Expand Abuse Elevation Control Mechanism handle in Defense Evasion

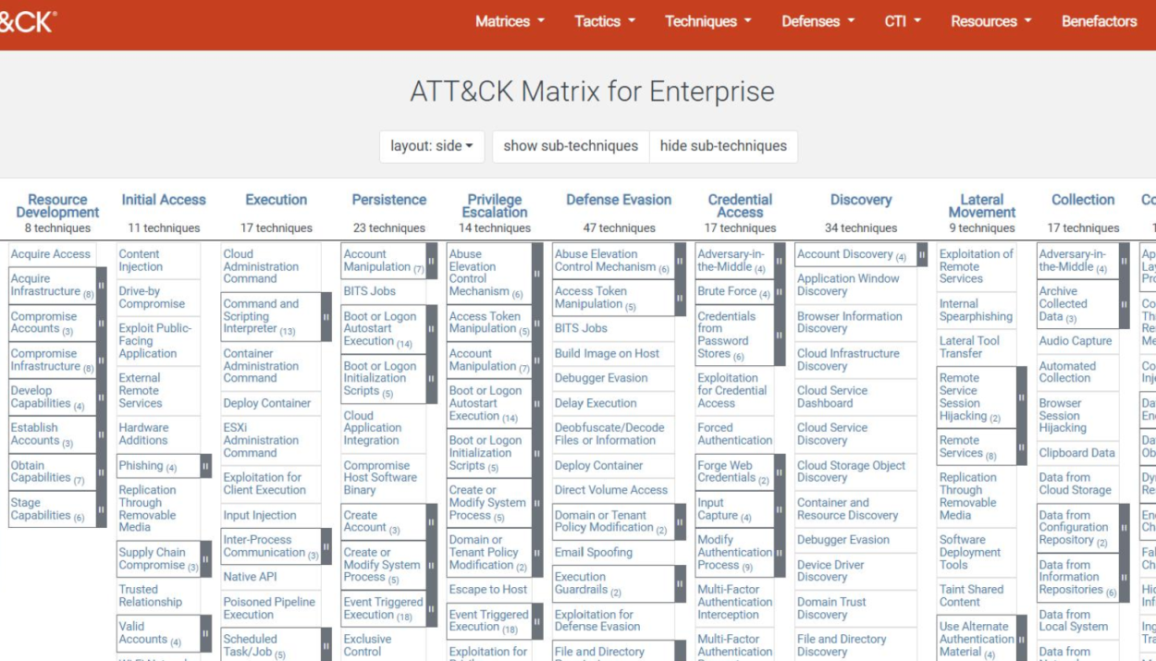(680, 261)
